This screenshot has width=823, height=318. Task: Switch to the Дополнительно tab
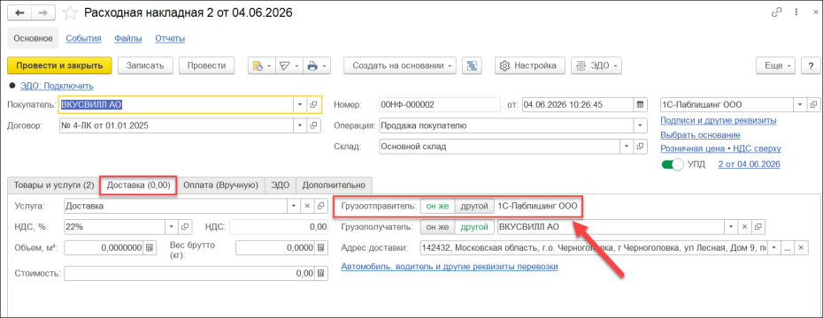[x=334, y=185]
